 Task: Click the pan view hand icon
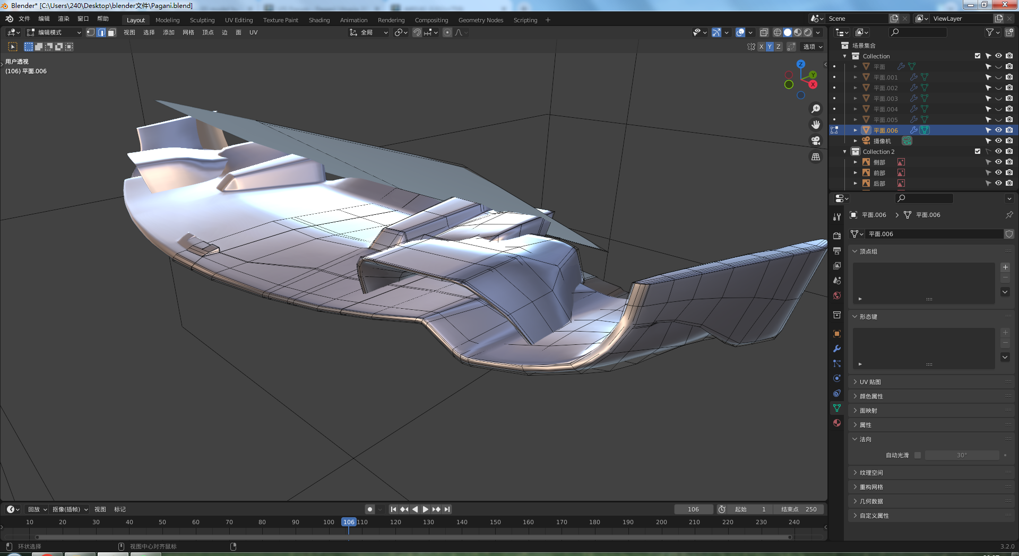click(x=816, y=125)
